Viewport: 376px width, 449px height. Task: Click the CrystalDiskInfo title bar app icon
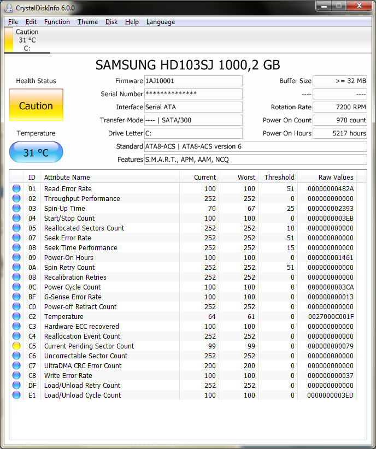coord(9,8)
